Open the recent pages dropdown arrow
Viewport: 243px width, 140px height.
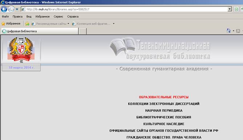[x=17, y=9]
